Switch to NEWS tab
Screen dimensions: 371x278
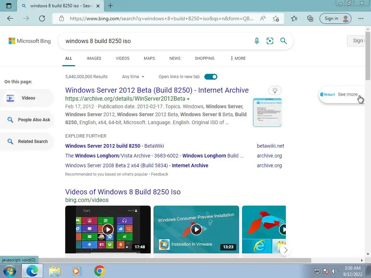point(175,58)
